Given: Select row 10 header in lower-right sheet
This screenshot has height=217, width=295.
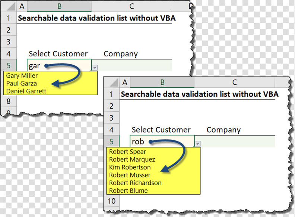Looking at the screenshot, I should (112, 201).
